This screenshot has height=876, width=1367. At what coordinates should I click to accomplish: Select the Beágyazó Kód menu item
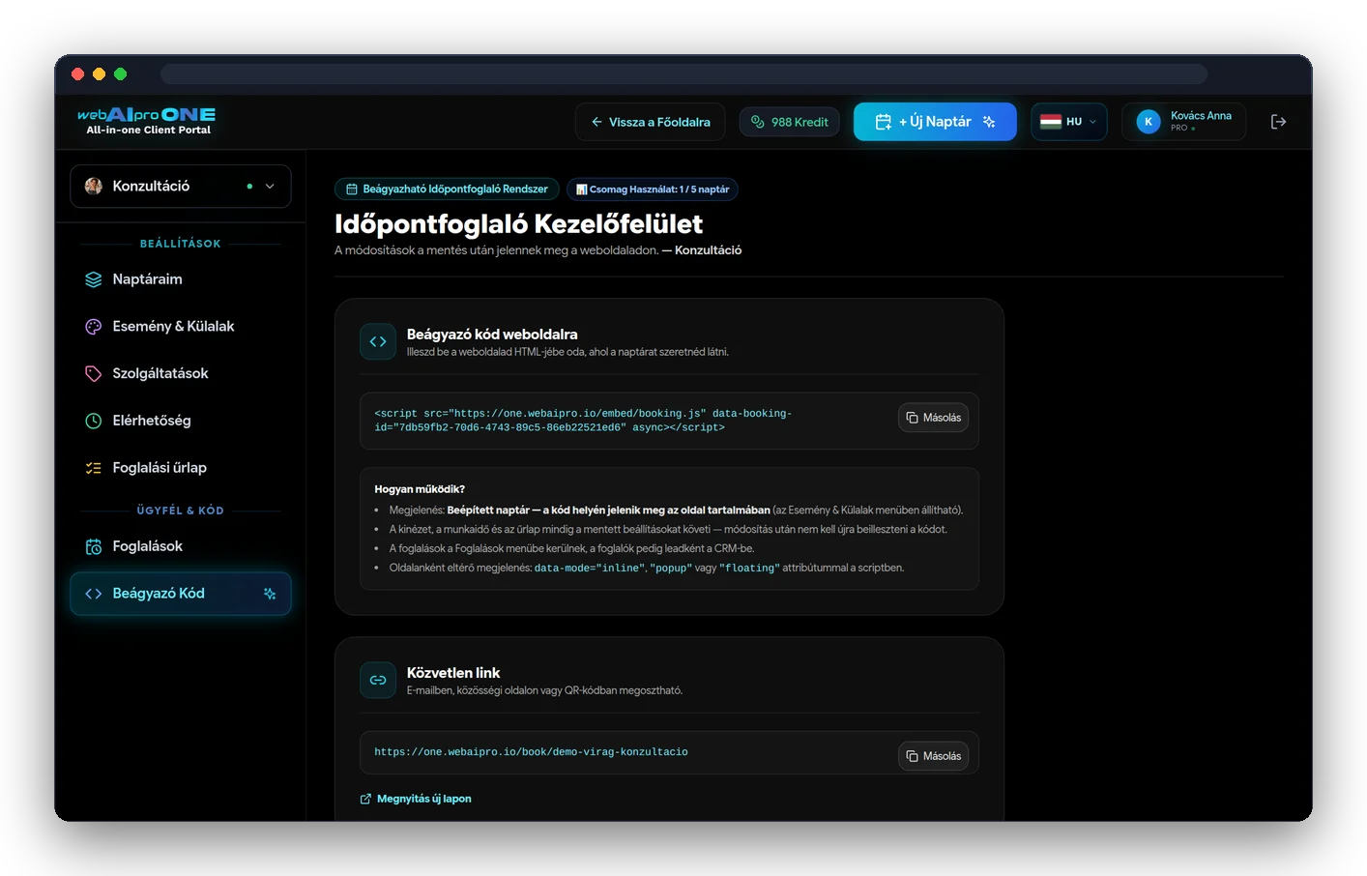click(181, 594)
